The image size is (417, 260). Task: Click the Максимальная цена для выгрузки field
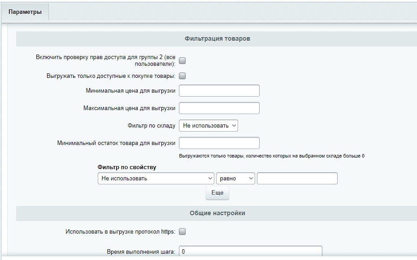pyautogui.click(x=219, y=108)
